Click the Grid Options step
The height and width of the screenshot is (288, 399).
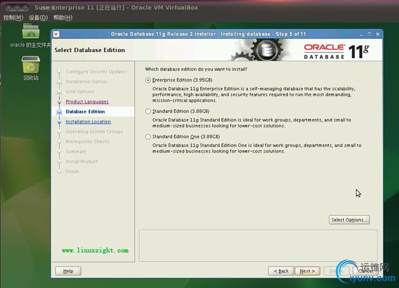coord(80,91)
